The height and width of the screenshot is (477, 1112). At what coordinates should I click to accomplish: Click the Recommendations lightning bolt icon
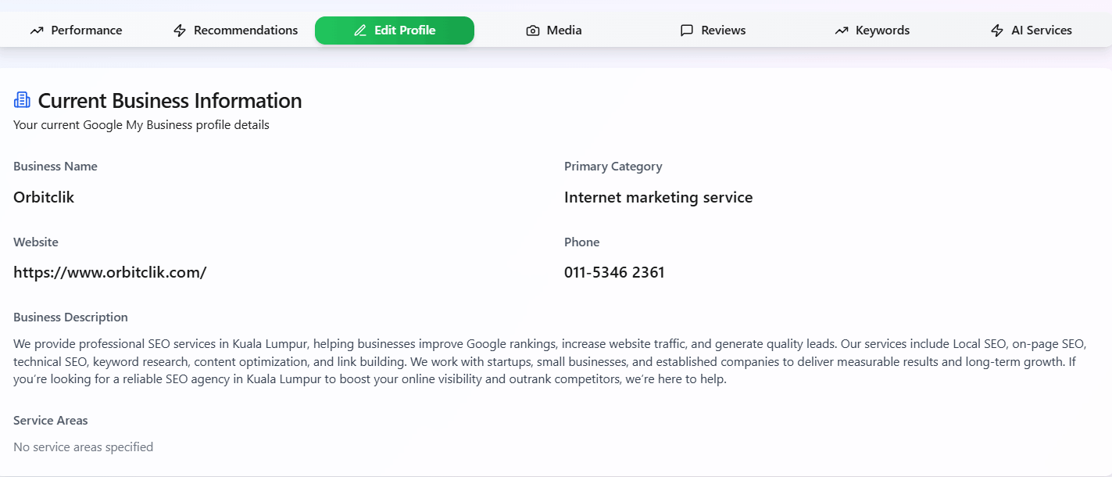point(180,30)
